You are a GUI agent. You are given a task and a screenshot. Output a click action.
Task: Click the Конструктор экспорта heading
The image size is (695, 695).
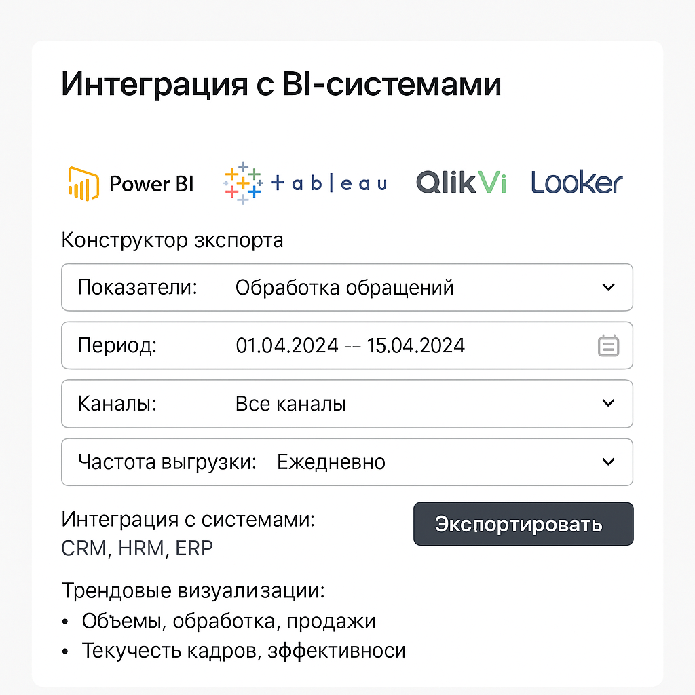coord(172,240)
